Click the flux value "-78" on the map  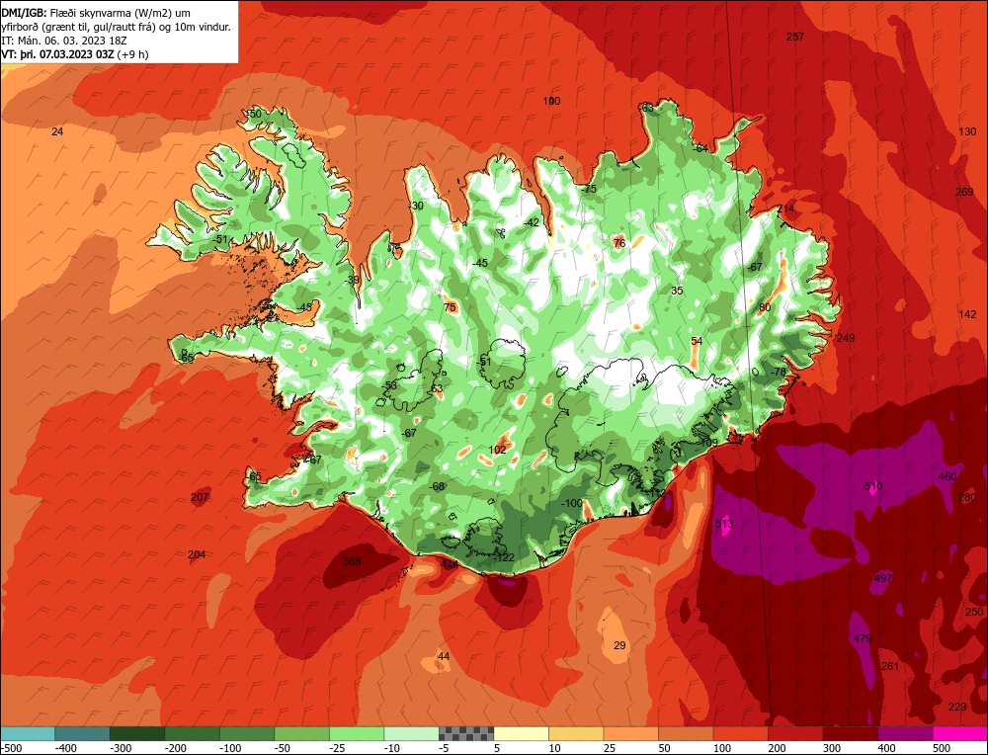point(779,372)
